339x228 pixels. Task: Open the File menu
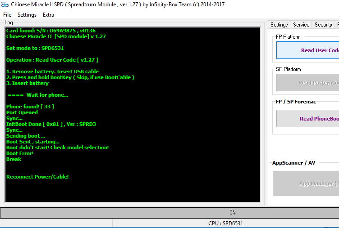pyautogui.click(x=7, y=15)
